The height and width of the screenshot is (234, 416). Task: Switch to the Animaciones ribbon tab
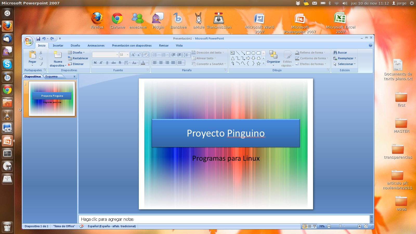pos(96,45)
